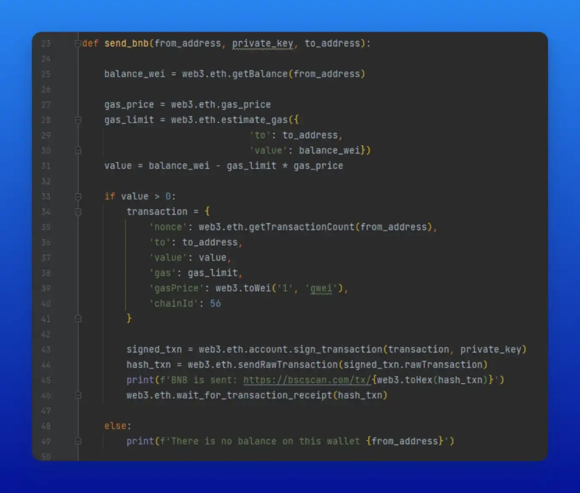Click the 'value = balance_wei' assignment on line 31
The height and width of the screenshot is (493, 580).
point(157,166)
